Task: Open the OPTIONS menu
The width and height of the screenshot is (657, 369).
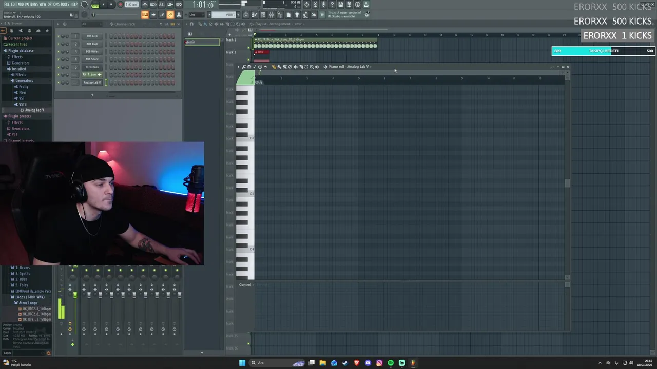Action: [x=53, y=4]
